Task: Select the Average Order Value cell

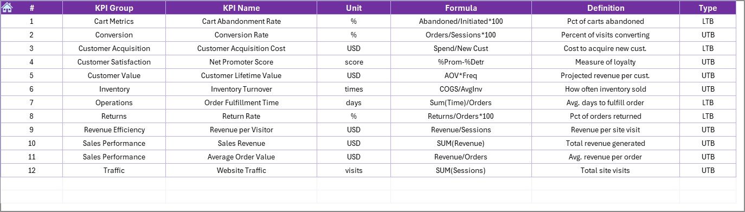Action: (241, 157)
